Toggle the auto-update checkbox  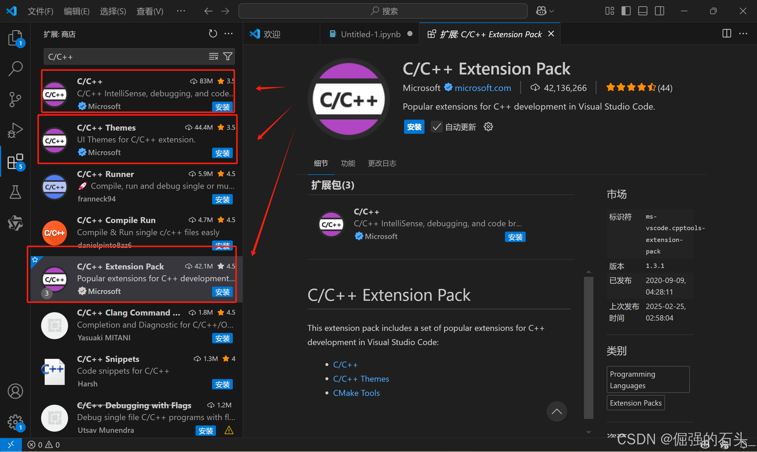coord(436,127)
